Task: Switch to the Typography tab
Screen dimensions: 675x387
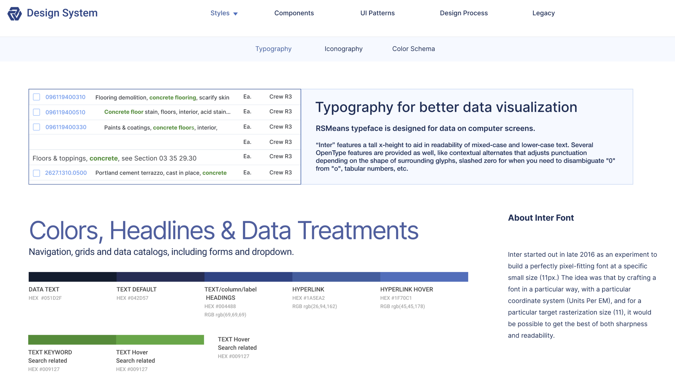Action: click(273, 49)
